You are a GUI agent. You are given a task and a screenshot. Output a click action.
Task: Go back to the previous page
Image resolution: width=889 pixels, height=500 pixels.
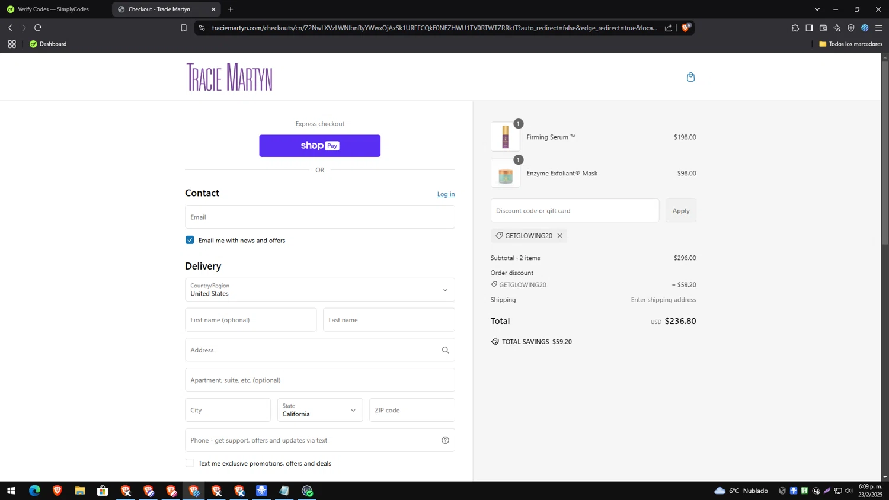(10, 28)
